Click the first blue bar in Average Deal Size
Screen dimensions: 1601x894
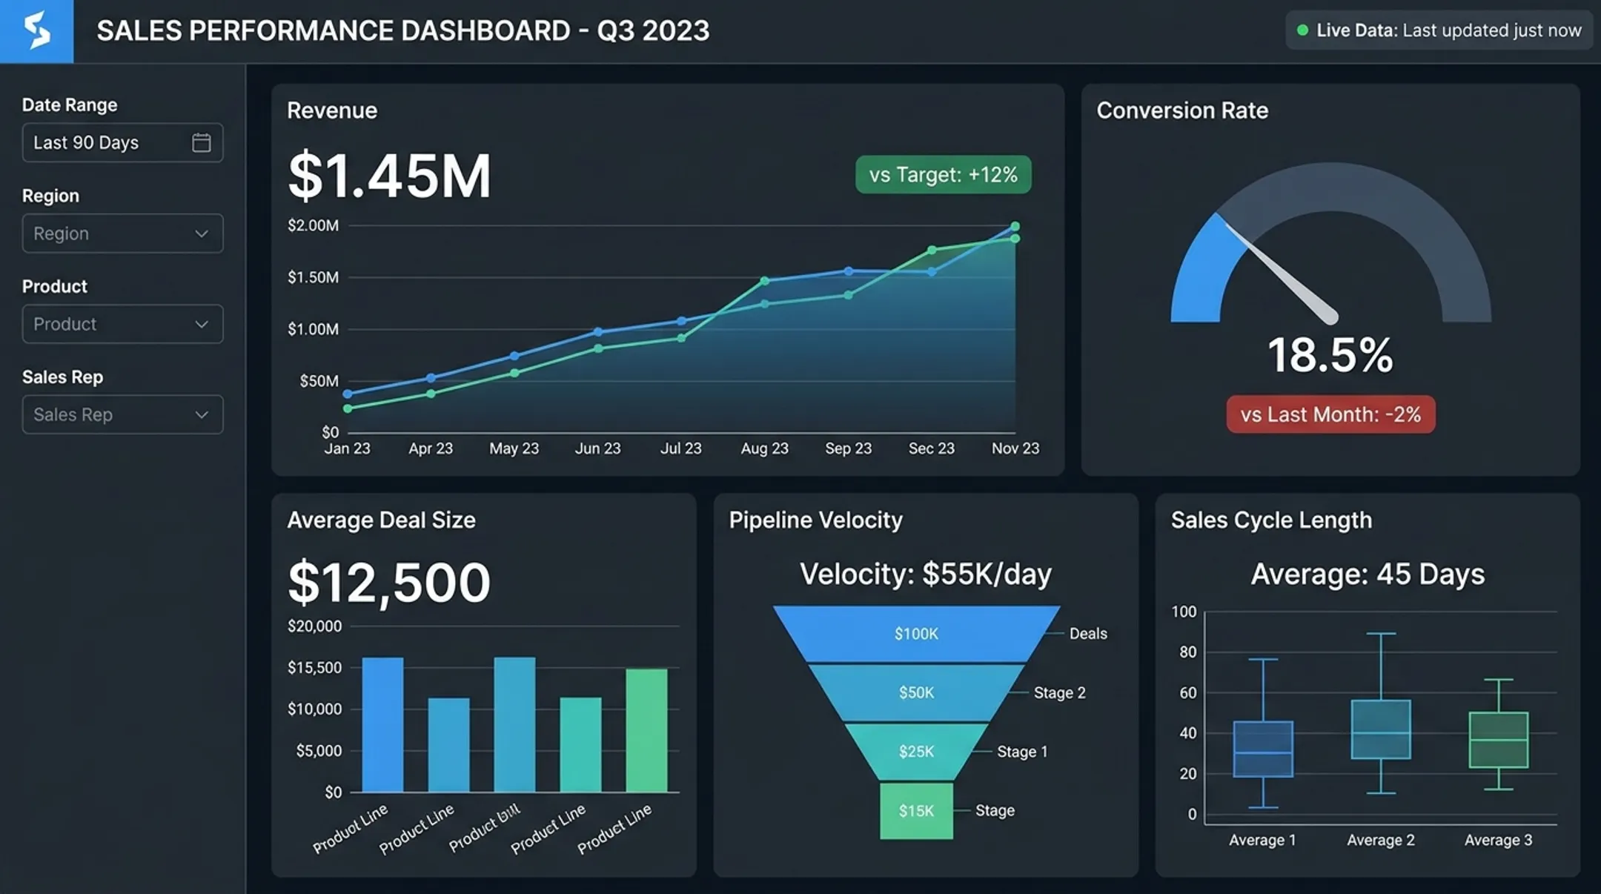(382, 725)
